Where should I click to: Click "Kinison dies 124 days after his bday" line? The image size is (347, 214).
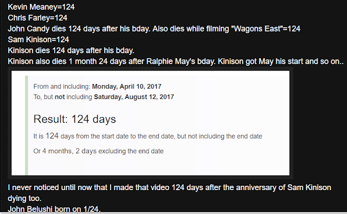pyautogui.click(x=71, y=51)
